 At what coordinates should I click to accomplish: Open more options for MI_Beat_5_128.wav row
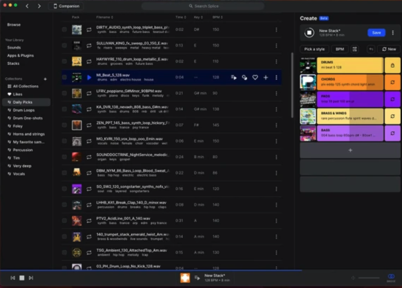pos(277,77)
